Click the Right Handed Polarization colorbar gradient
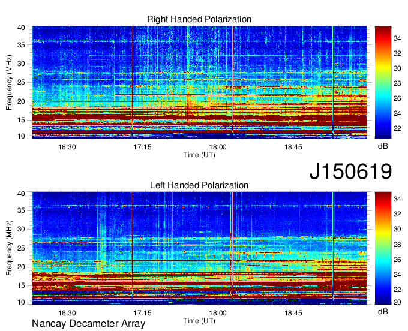 pyautogui.click(x=383, y=82)
